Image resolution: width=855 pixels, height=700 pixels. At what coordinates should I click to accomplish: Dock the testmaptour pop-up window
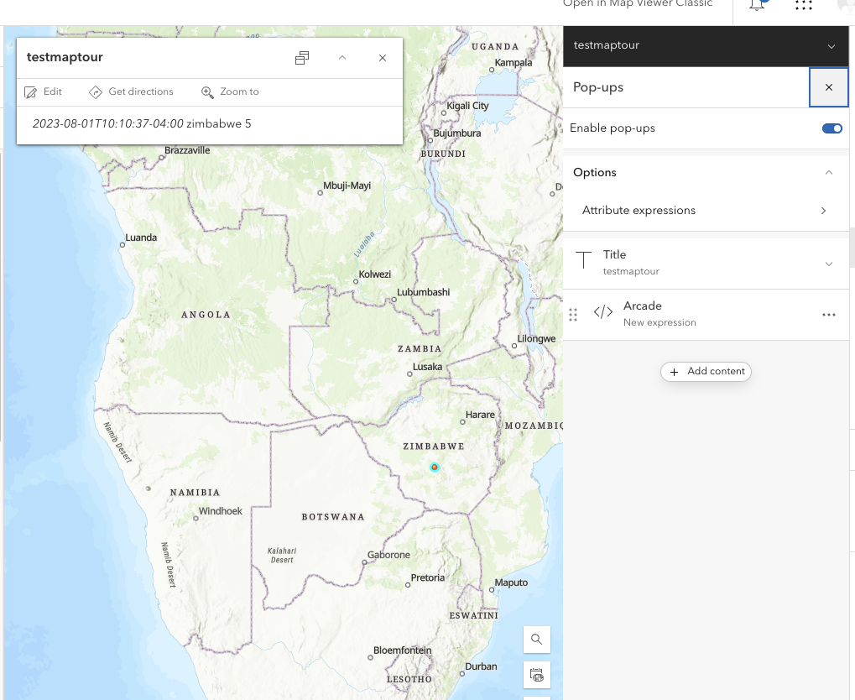pyautogui.click(x=302, y=58)
